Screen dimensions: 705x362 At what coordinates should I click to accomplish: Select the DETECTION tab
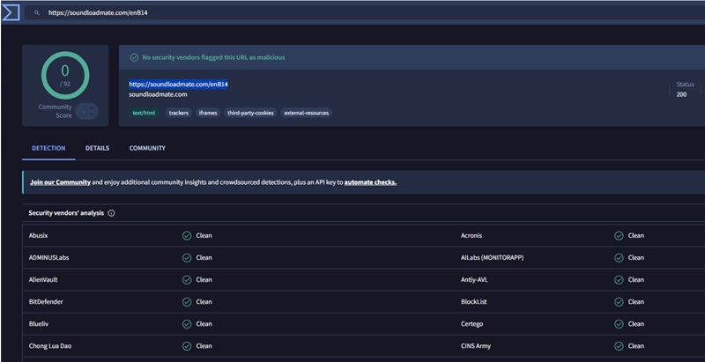48,148
